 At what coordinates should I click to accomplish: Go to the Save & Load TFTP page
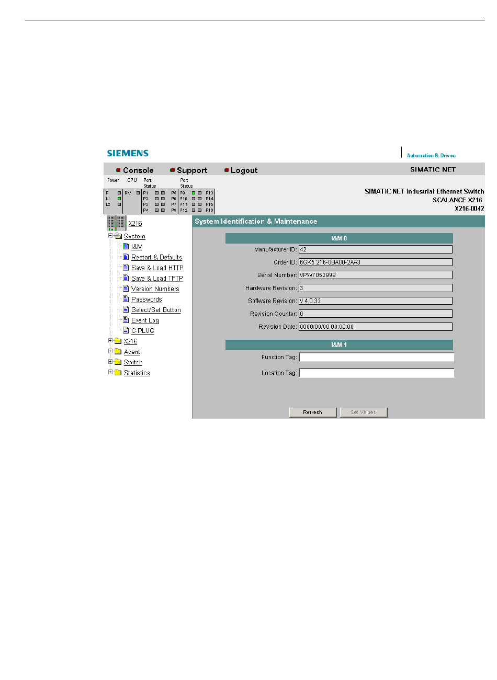point(157,278)
